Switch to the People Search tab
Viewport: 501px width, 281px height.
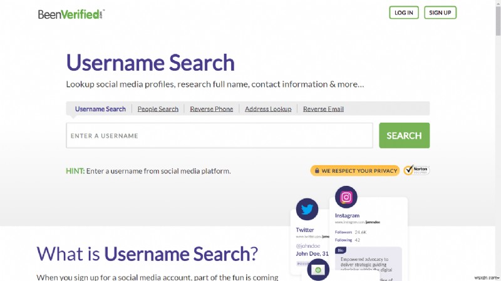click(x=158, y=109)
